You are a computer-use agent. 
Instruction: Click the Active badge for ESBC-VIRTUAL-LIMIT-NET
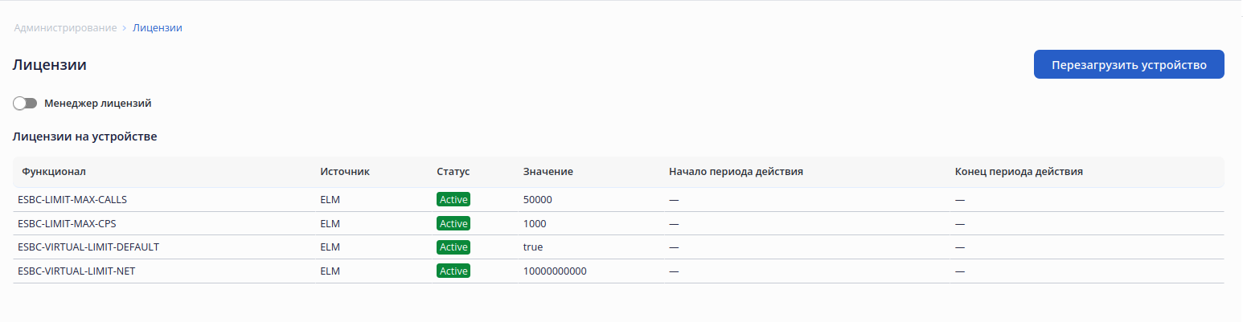coord(453,271)
